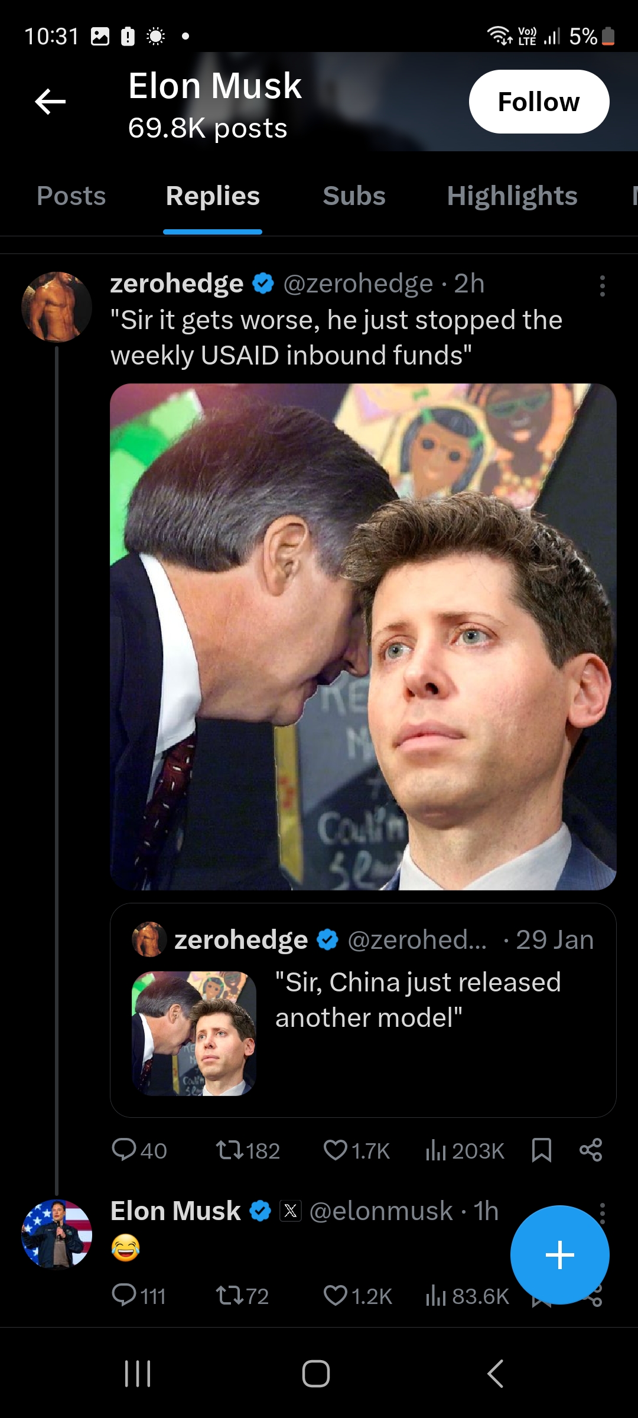The image size is (638, 1418).
Task: Open reply comments on zerohedge post
Action: (139, 1150)
